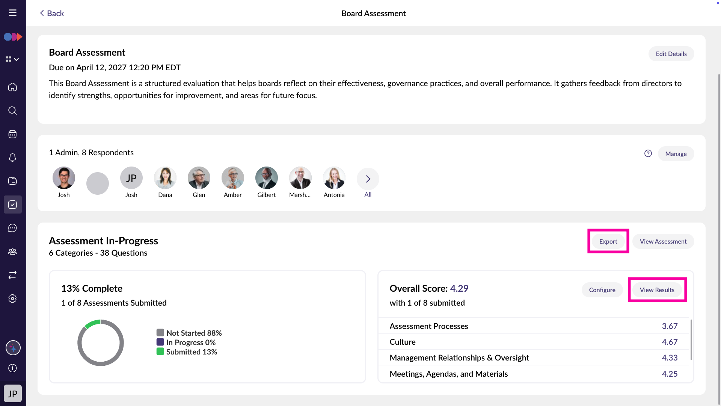The image size is (721, 406).
Task: Click the category scores list scrollbar
Action: [691, 340]
